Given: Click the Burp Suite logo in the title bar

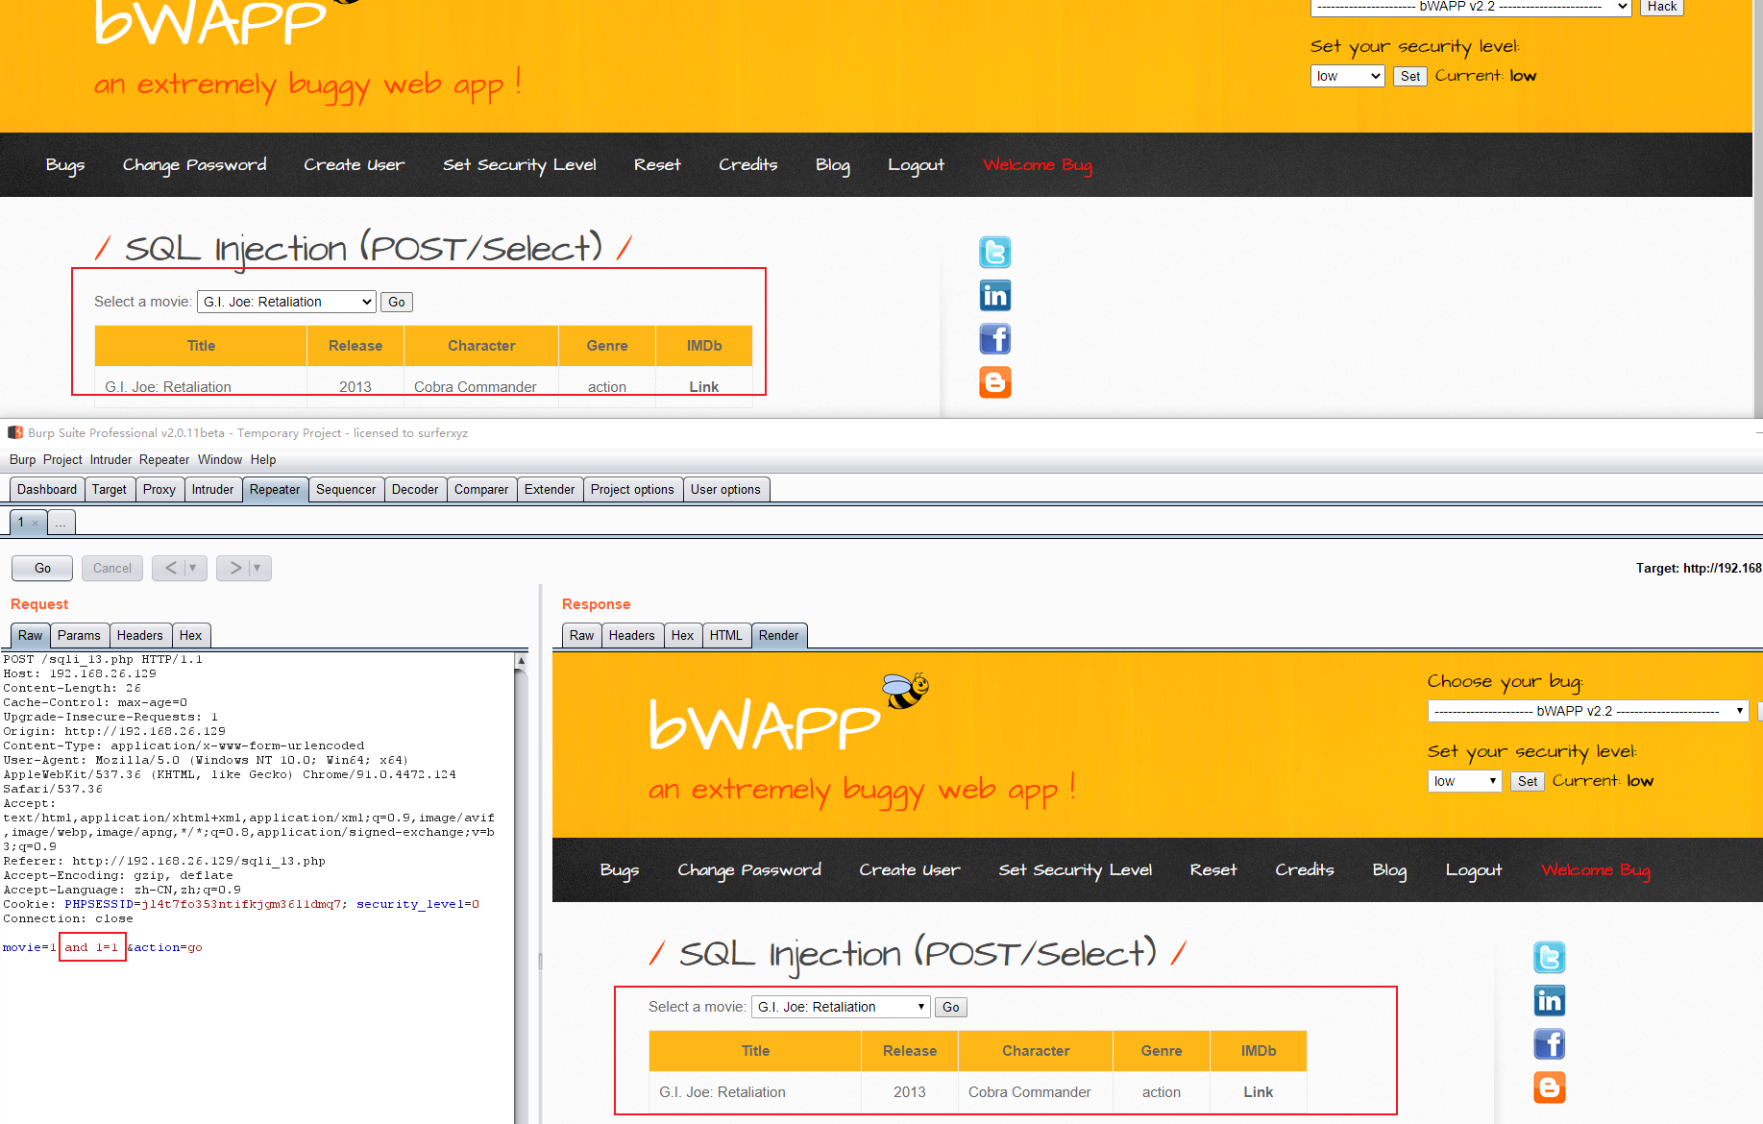Looking at the screenshot, I should pyautogui.click(x=15, y=432).
